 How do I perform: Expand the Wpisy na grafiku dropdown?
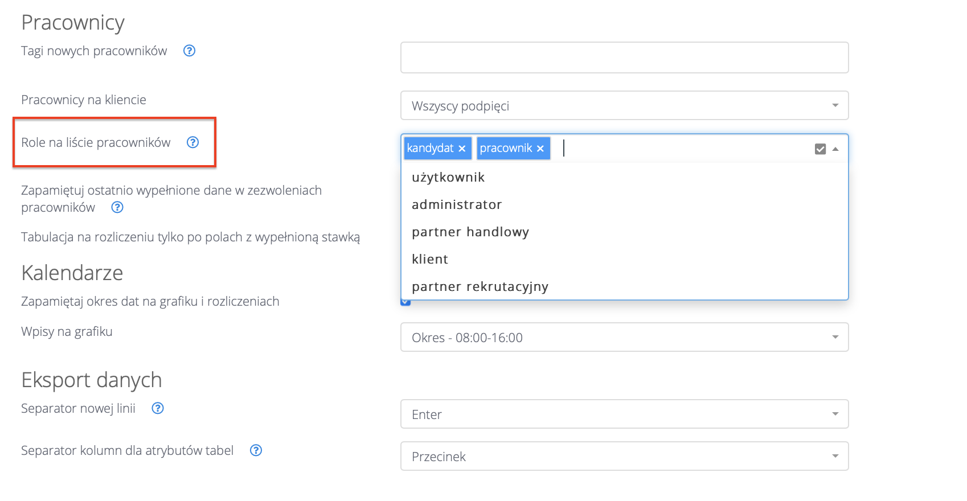point(624,338)
